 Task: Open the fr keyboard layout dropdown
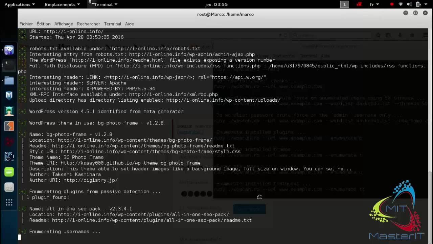[374, 4]
